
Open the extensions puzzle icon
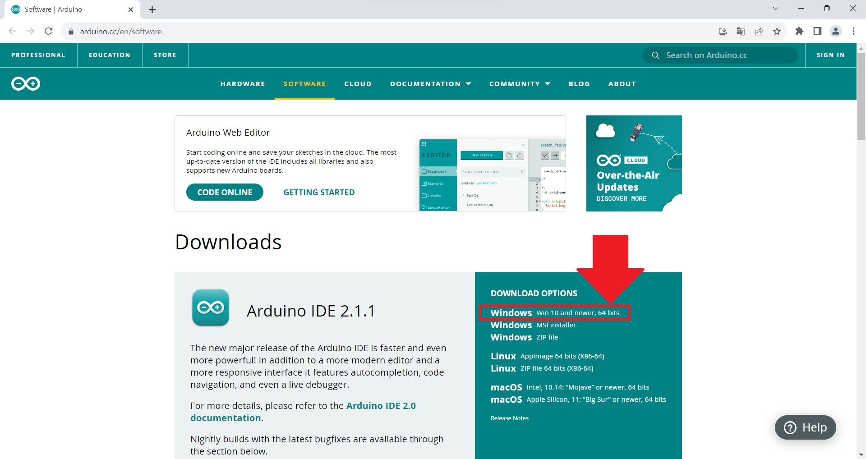(x=799, y=31)
